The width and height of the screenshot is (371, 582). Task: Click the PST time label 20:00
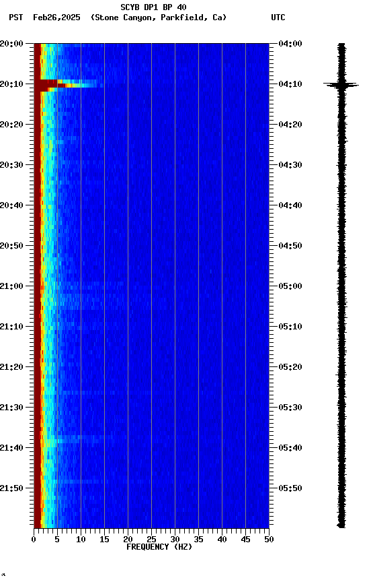click(x=11, y=44)
